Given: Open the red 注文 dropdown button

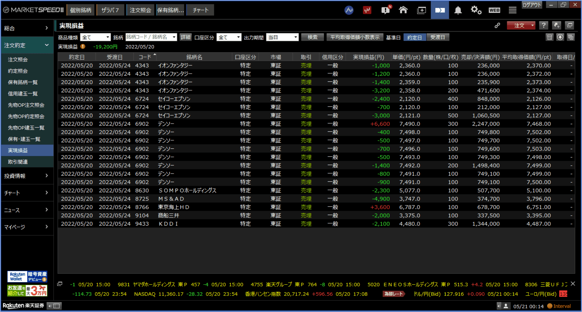Looking at the screenshot, I should [x=521, y=25].
